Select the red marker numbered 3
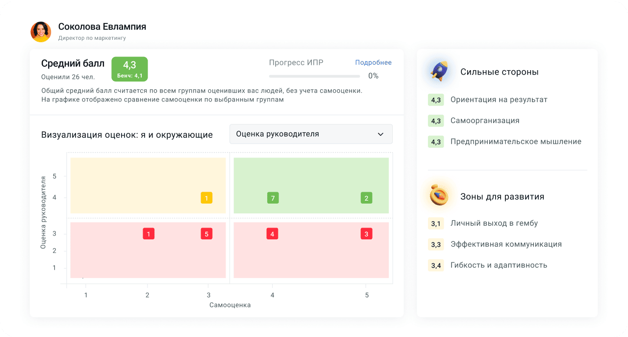The height and width of the screenshot is (337, 628). 366,233
